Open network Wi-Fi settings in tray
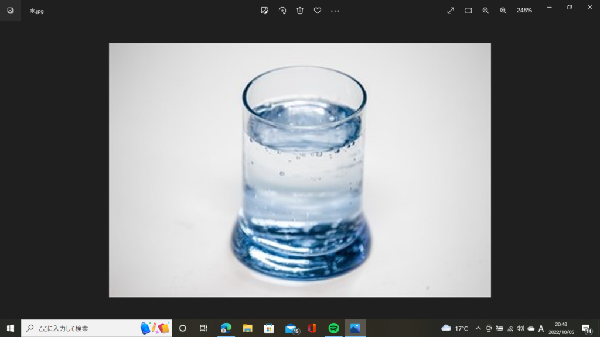 (x=510, y=328)
